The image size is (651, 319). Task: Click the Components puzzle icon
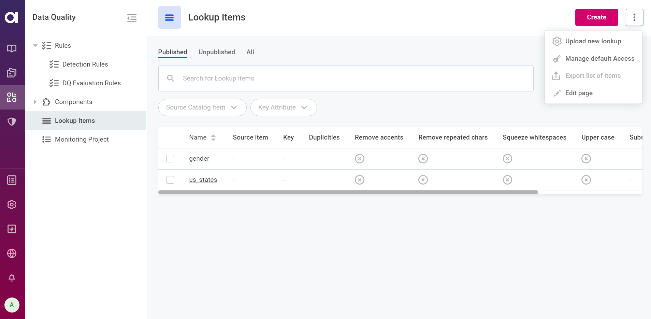pos(46,102)
